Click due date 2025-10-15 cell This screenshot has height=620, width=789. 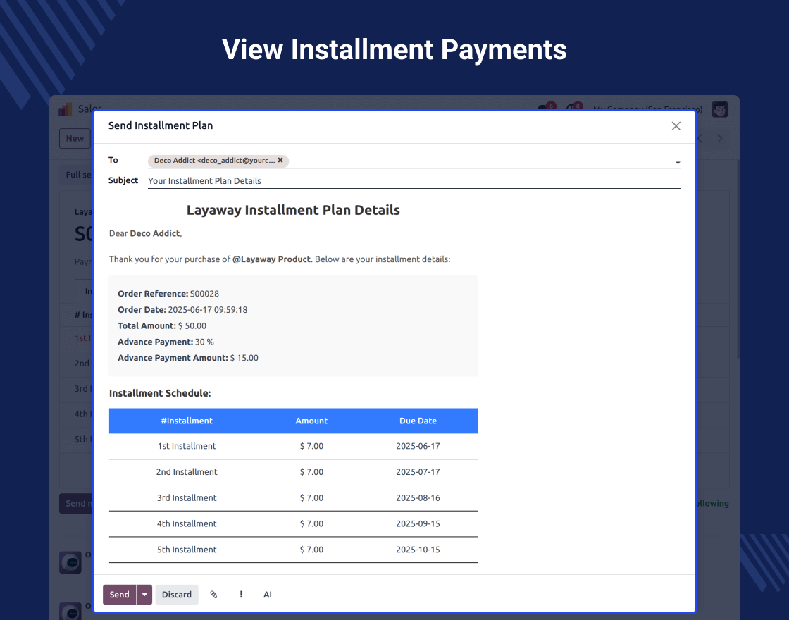click(418, 550)
